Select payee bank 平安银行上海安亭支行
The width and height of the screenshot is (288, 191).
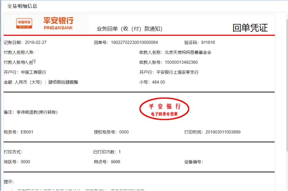pyautogui.click(x=177, y=72)
